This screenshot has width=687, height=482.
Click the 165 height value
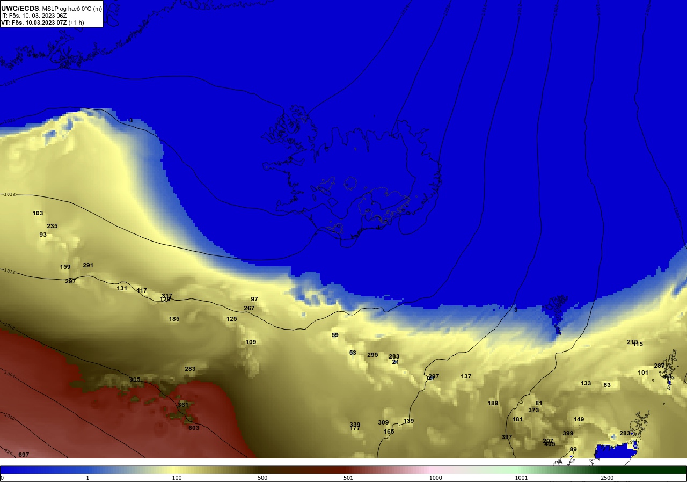[389, 432]
